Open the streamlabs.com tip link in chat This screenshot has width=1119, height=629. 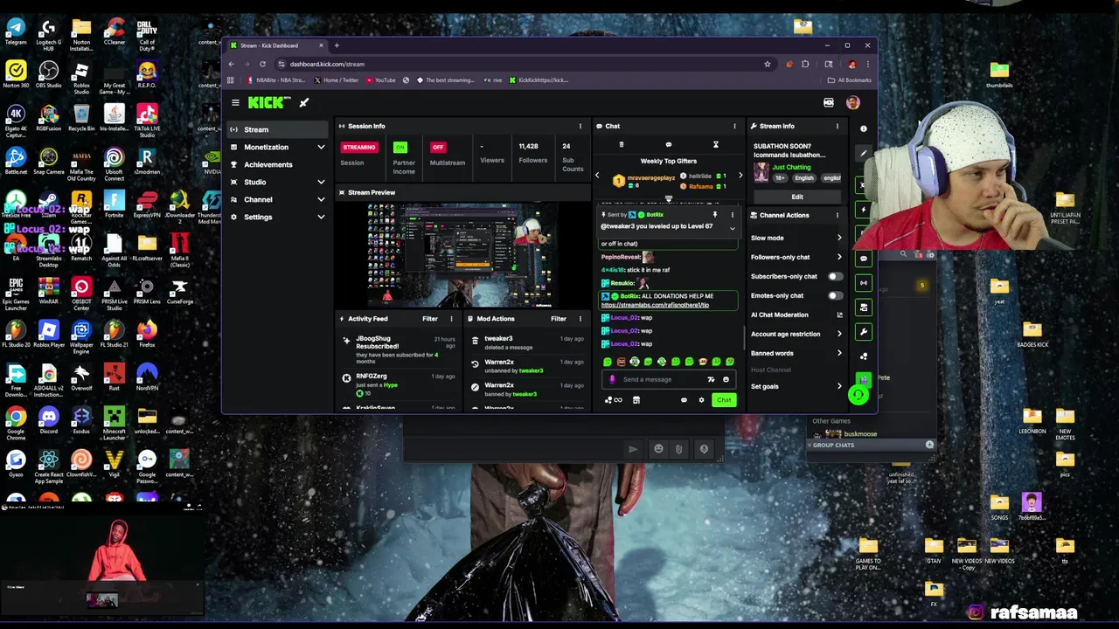[655, 305]
